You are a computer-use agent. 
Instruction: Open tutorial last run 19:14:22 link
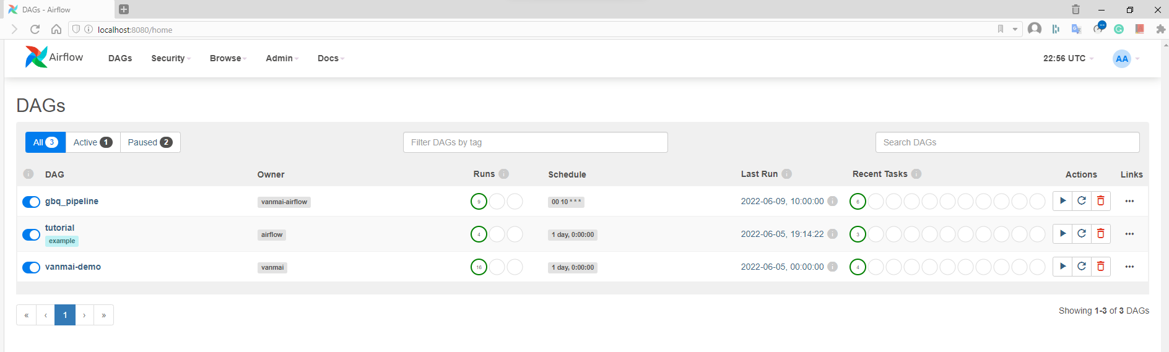pos(782,234)
